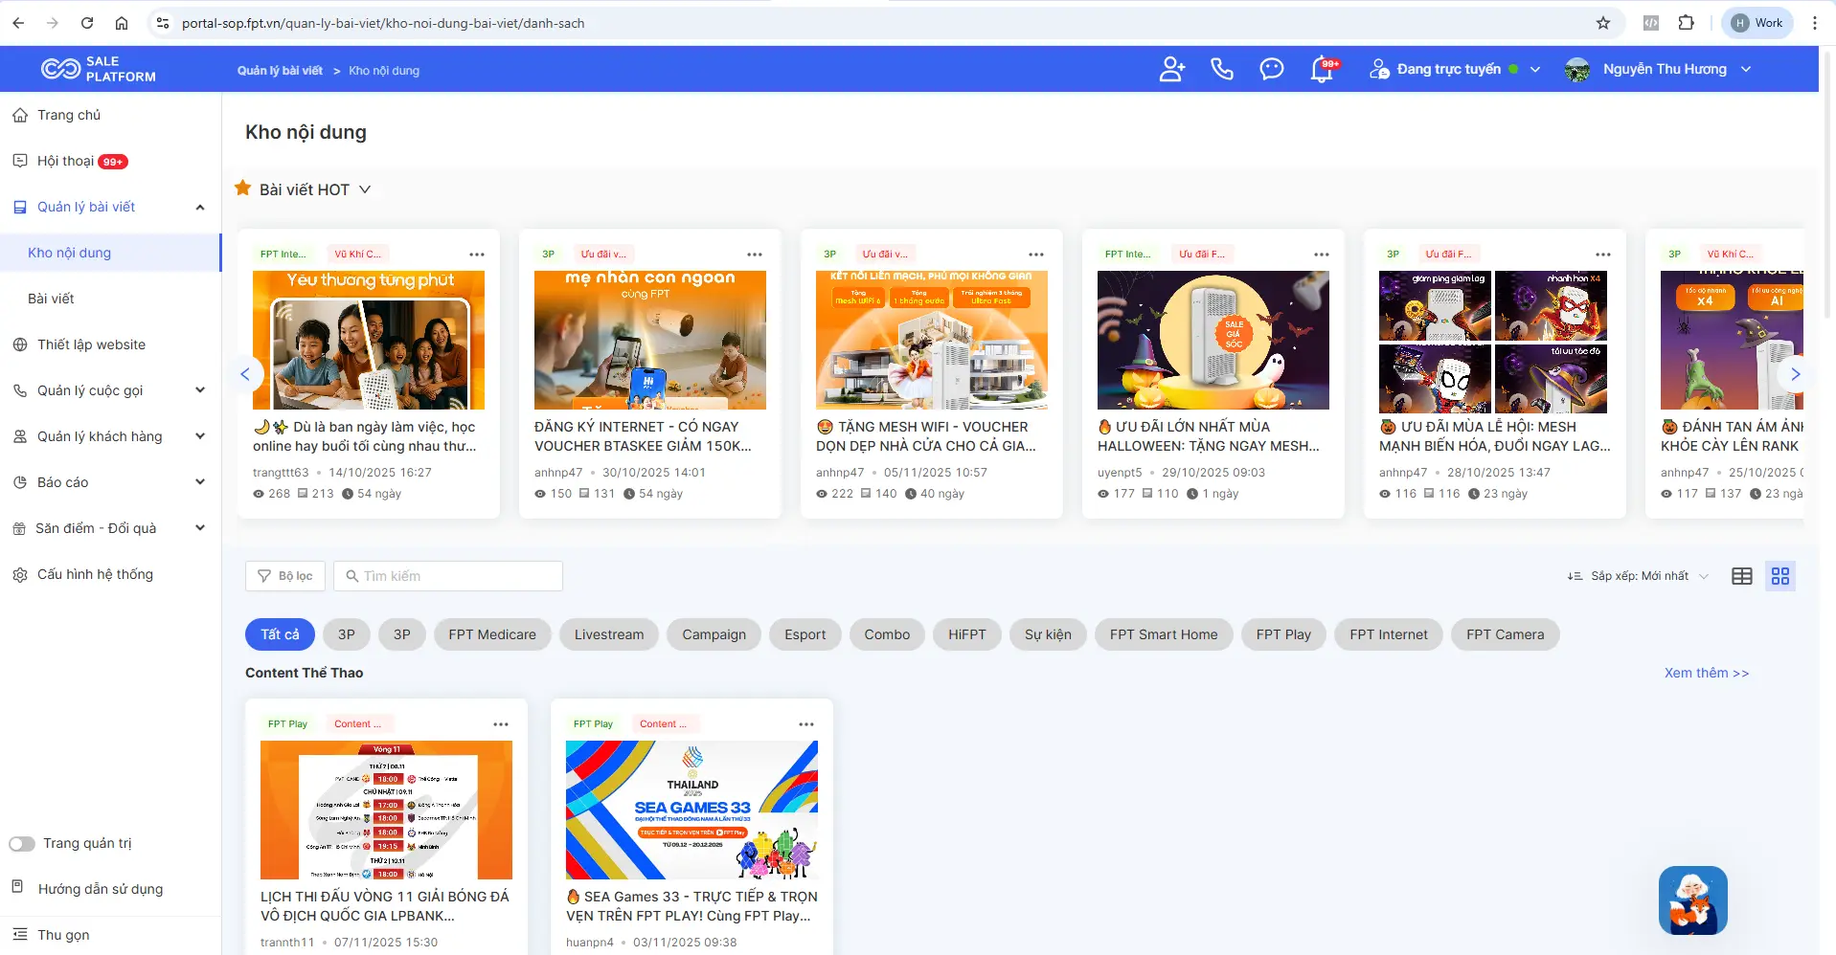1836x955 pixels.
Task: Open three-dot menu on SEA Games 33 card
Action: [x=805, y=724]
